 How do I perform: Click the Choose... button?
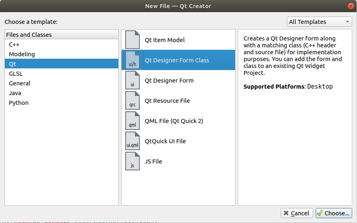click(334, 213)
